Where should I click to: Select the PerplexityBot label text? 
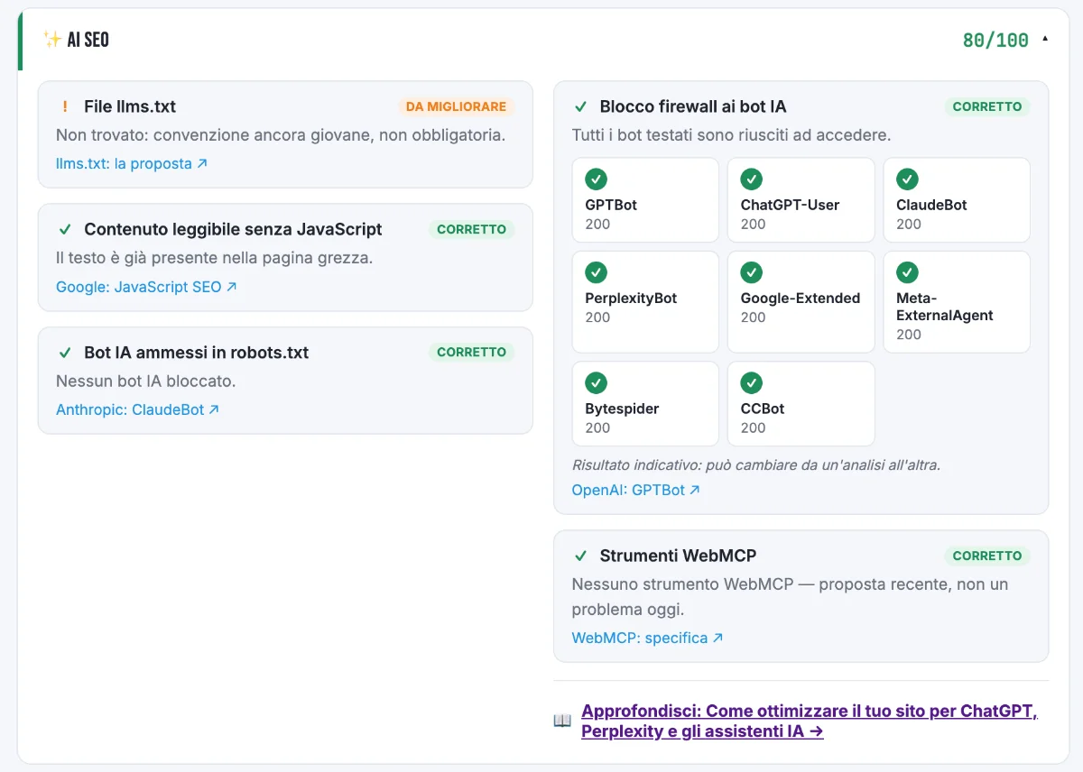631,298
